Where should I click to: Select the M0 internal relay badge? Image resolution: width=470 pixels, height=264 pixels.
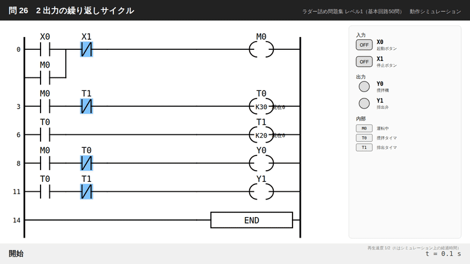(x=364, y=128)
